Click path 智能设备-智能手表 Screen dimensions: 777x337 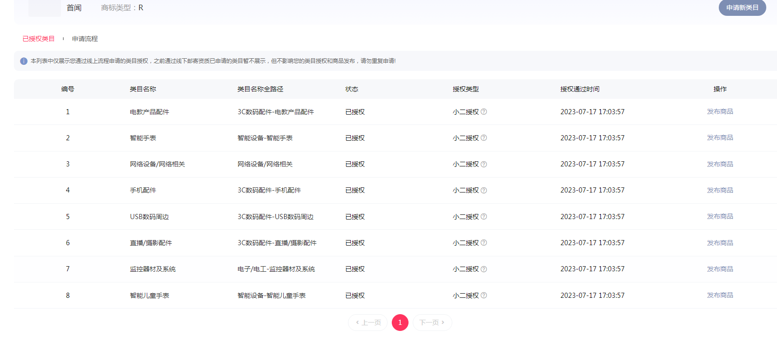coord(265,138)
